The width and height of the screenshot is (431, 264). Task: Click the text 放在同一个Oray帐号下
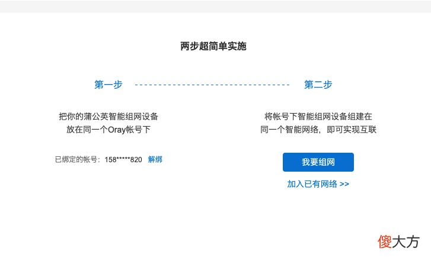108,130
